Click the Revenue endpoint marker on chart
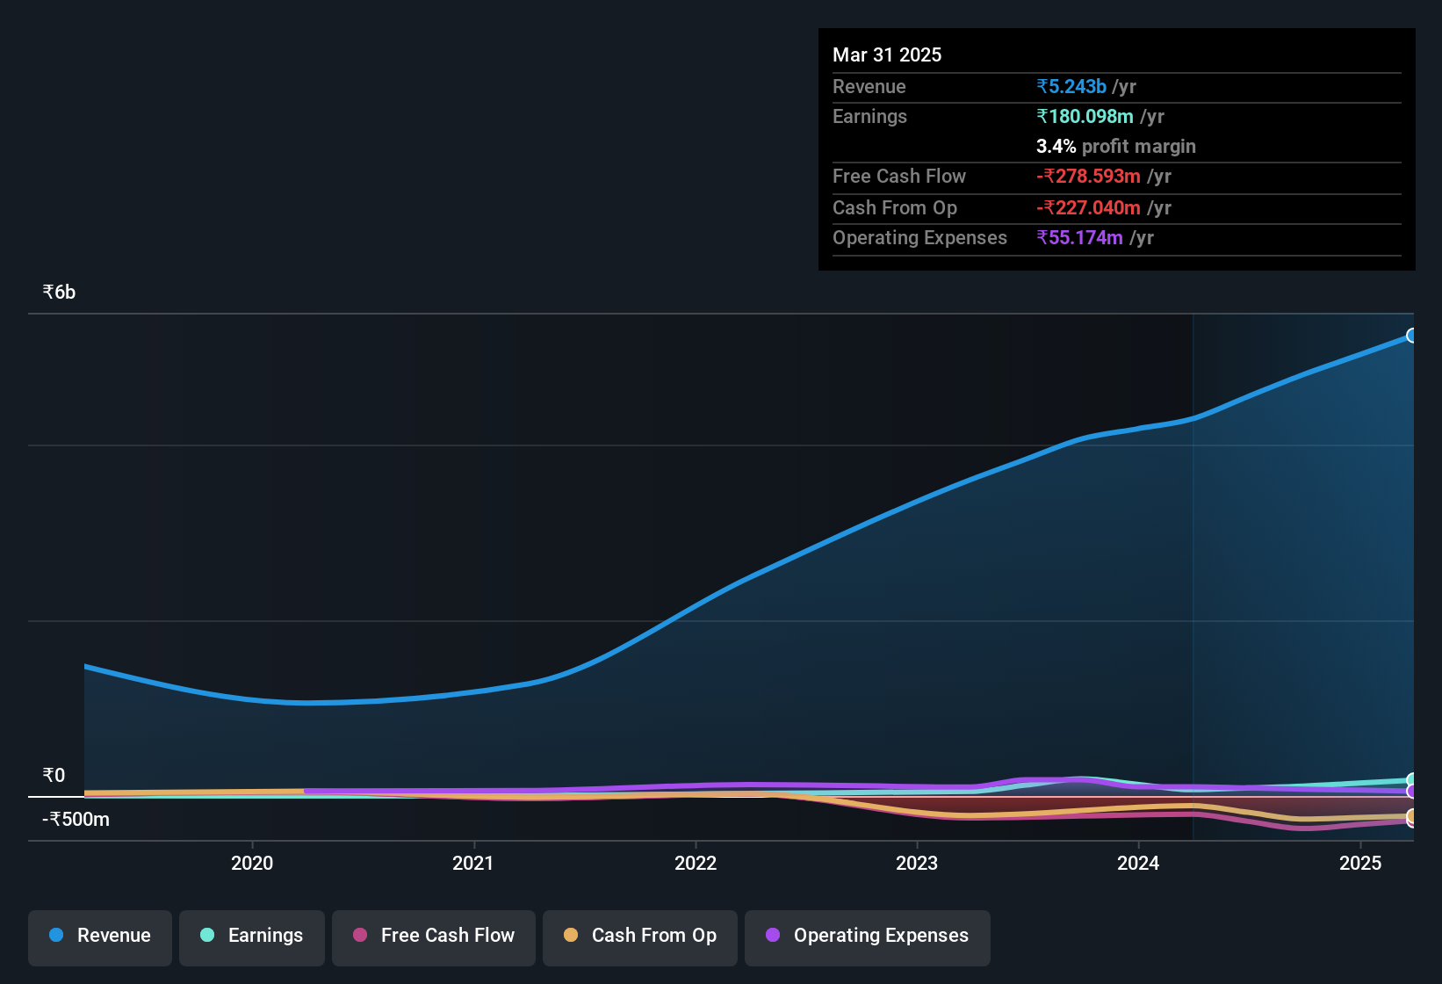Viewport: 1442px width, 984px height. point(1412,336)
